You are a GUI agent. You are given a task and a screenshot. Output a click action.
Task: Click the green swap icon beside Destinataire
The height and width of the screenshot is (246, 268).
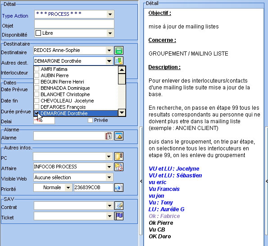point(119,51)
